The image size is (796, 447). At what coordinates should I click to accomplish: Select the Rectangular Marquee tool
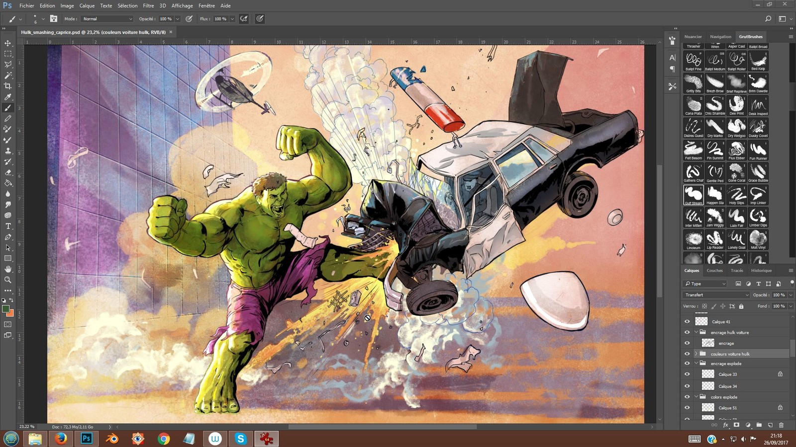(x=8, y=54)
